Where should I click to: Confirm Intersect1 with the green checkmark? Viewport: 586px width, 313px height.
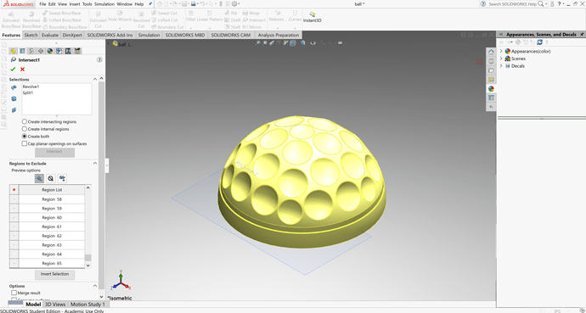pyautogui.click(x=13, y=69)
